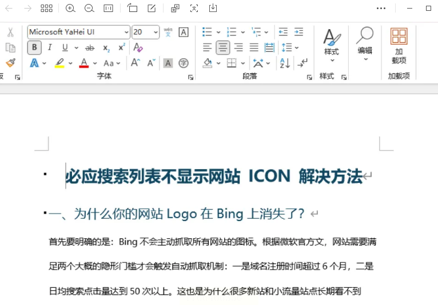The height and width of the screenshot is (305, 438).
Task: Toggle character shading A button
Action: pyautogui.click(x=168, y=63)
